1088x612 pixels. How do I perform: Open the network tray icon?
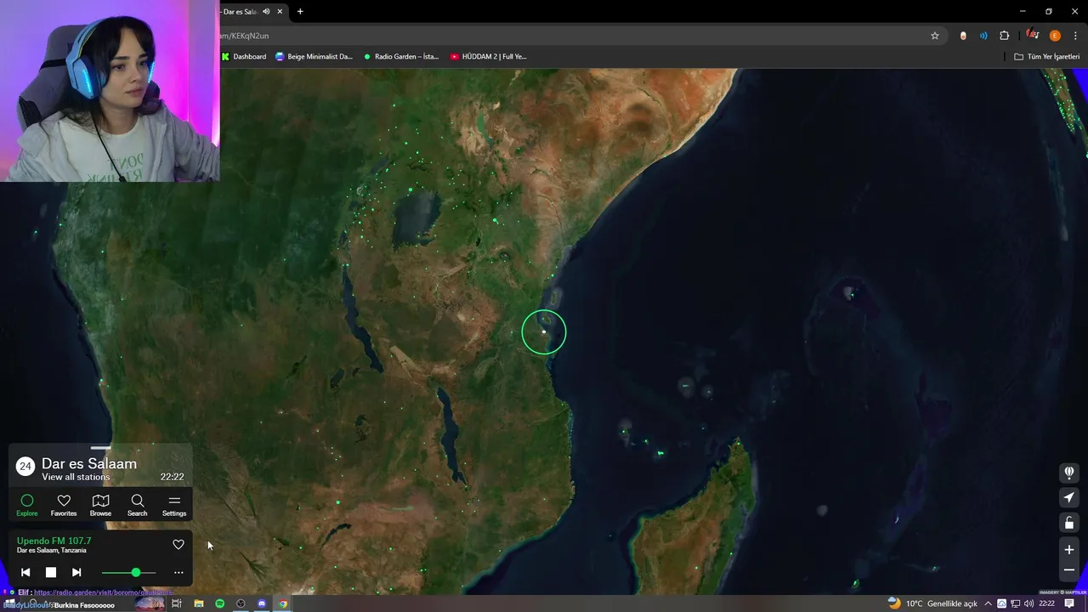point(1016,603)
